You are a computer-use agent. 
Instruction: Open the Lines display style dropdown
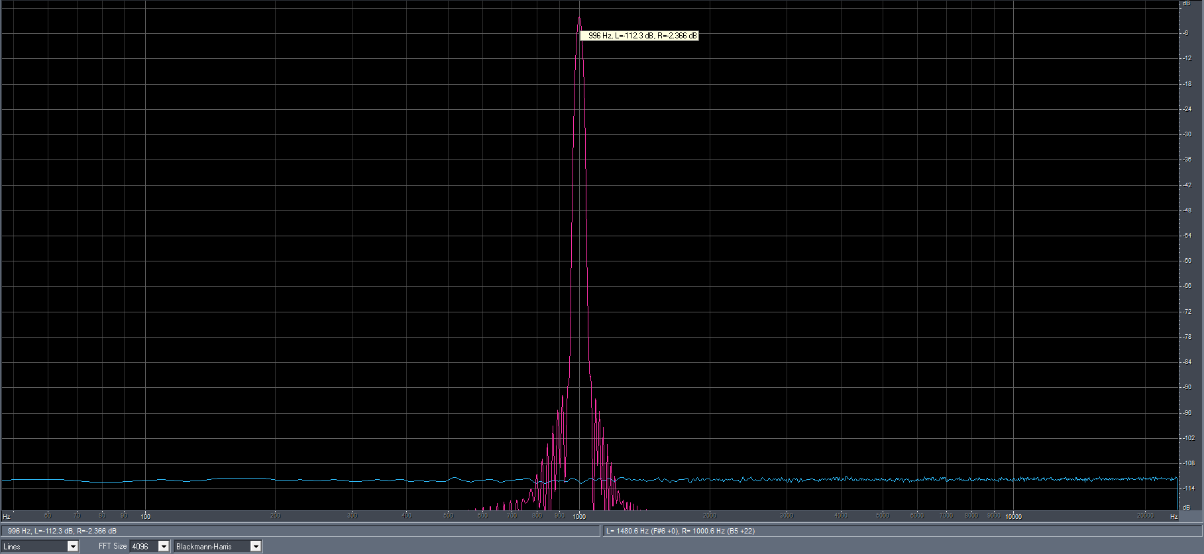(x=40, y=547)
